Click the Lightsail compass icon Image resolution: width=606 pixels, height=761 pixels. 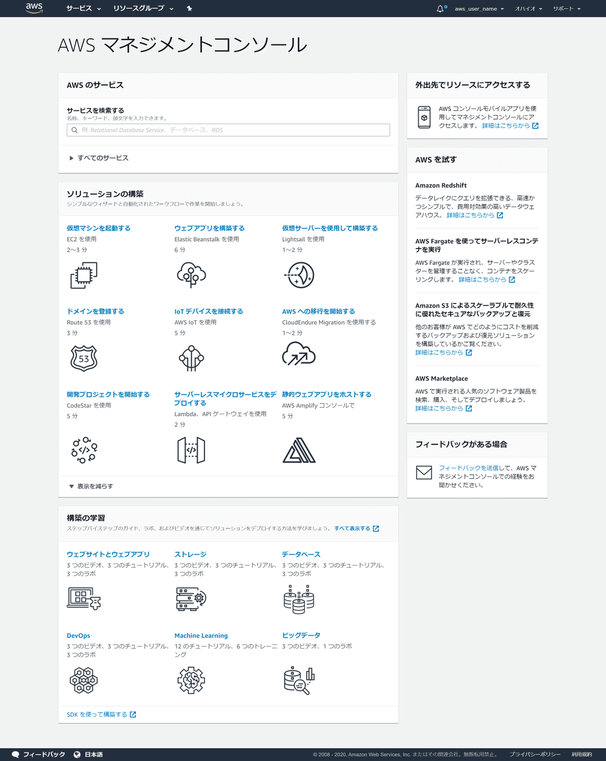[299, 275]
